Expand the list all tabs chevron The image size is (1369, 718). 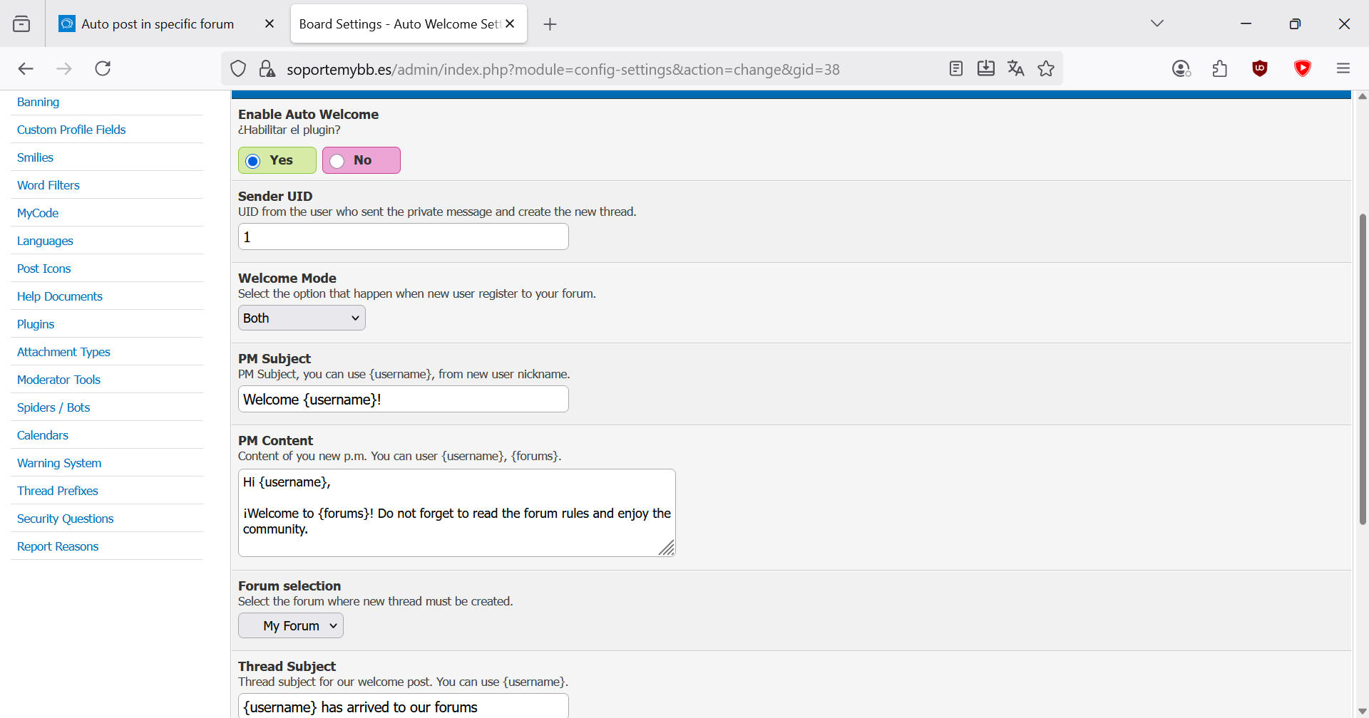point(1157,24)
